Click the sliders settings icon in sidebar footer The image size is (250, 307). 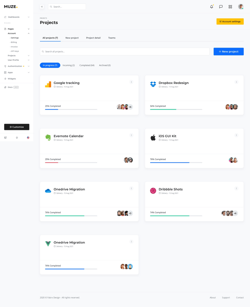pos(5,138)
